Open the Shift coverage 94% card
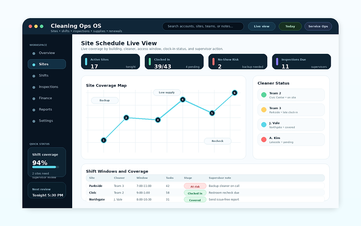Image resolution: width=361 pixels, height=226 pixels. pyautogui.click(x=47, y=162)
